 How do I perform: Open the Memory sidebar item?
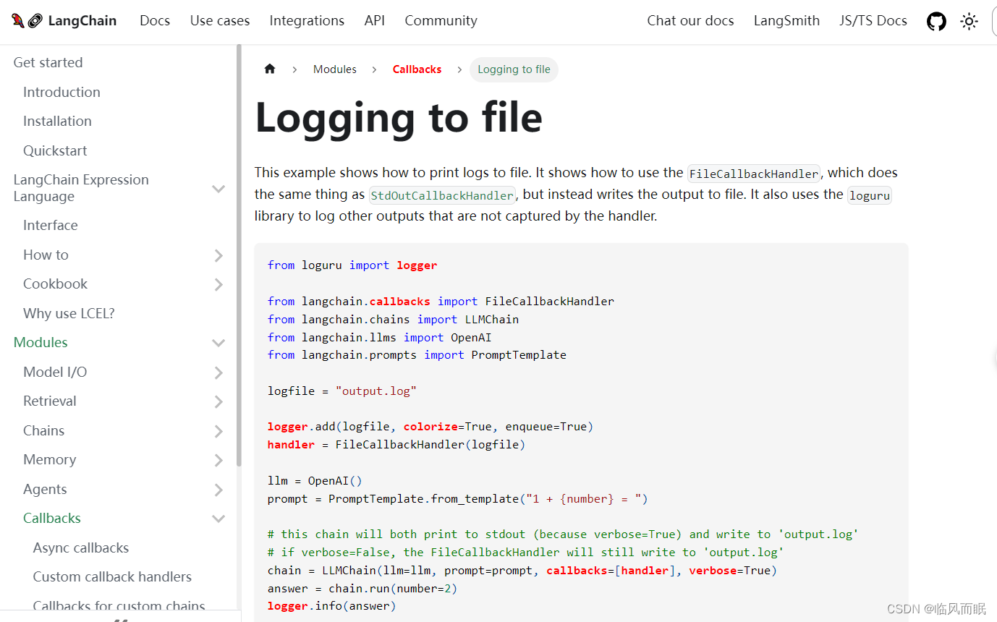(x=49, y=460)
